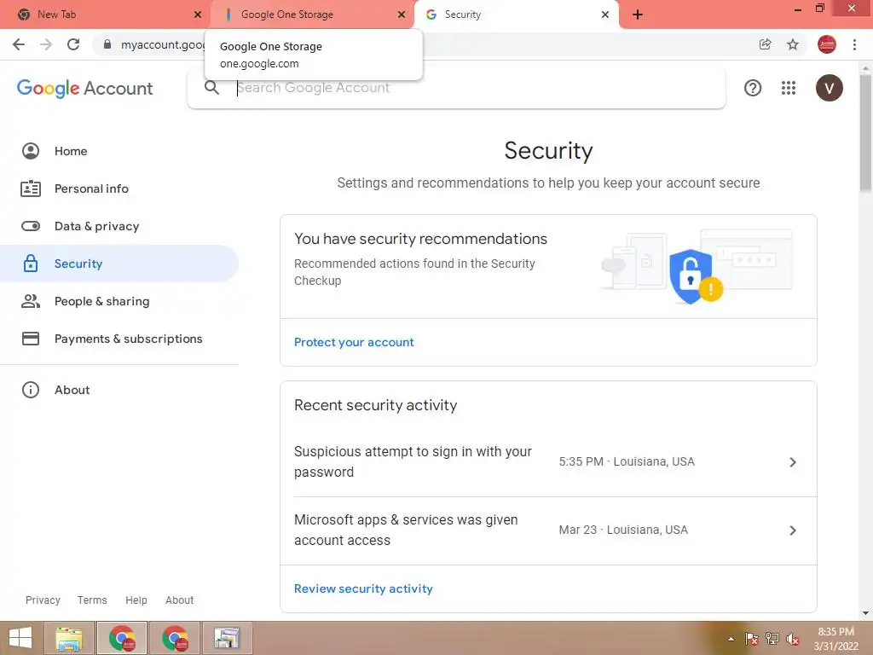Close the Security tab
Screen dimensions: 873x655
click(605, 14)
